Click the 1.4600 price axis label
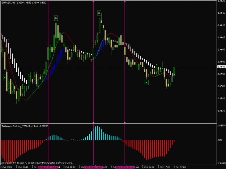Viewport: 226px width, 169px height. click(x=221, y=50)
